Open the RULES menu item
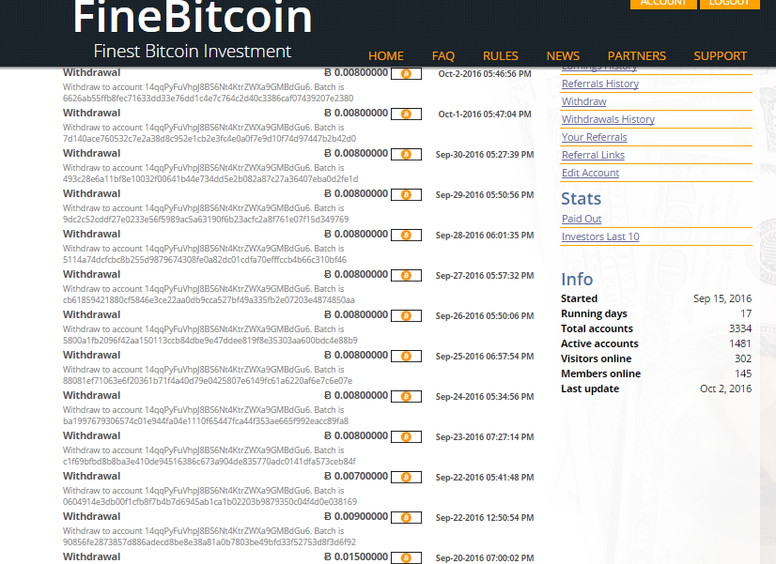Viewport: 776px width, 564px height. coord(501,56)
